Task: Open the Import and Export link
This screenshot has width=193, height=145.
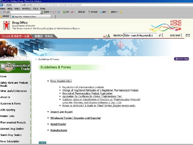Action: click(x=61, y=112)
